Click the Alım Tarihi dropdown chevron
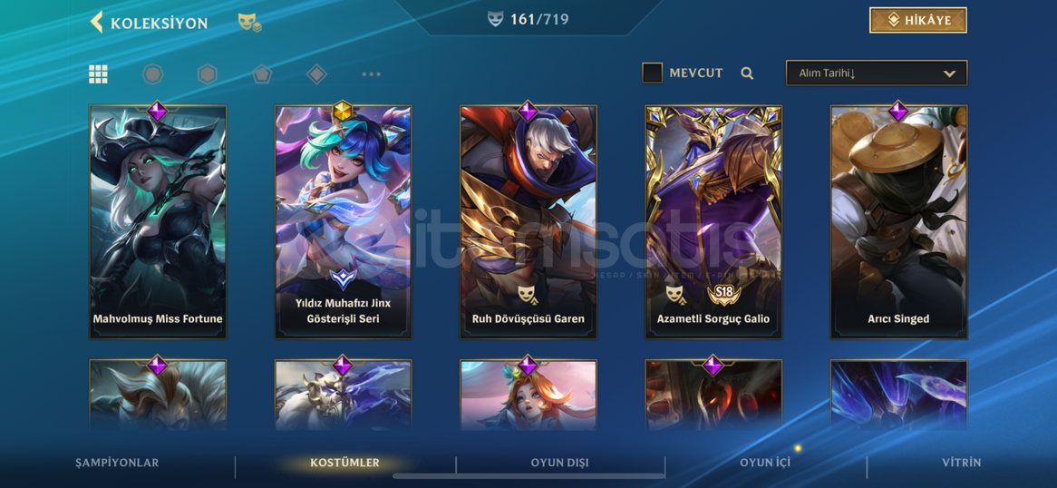The height and width of the screenshot is (488, 1057). pyautogui.click(x=950, y=73)
